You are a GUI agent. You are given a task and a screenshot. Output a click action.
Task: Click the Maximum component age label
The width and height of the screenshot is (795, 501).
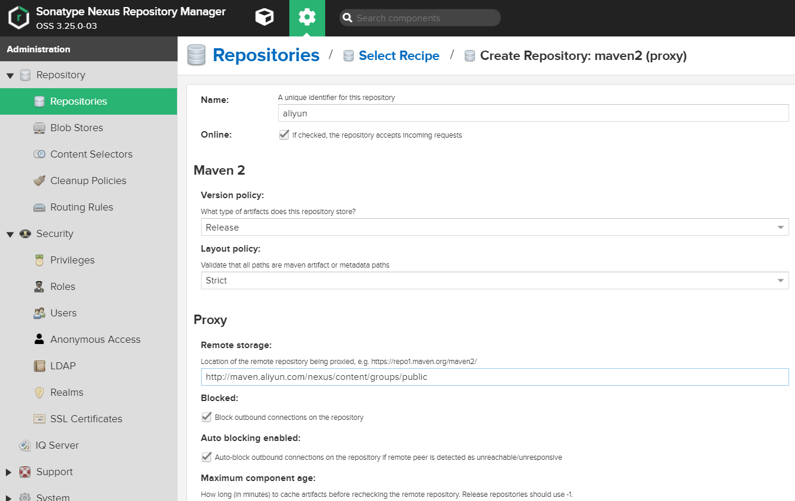click(258, 477)
